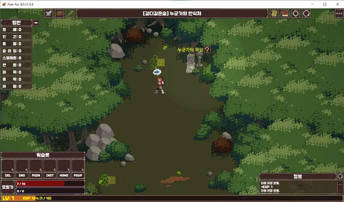The image size is (344, 202).
Task: Click the arrow speech bubble above character
Action: pyautogui.click(x=157, y=72)
